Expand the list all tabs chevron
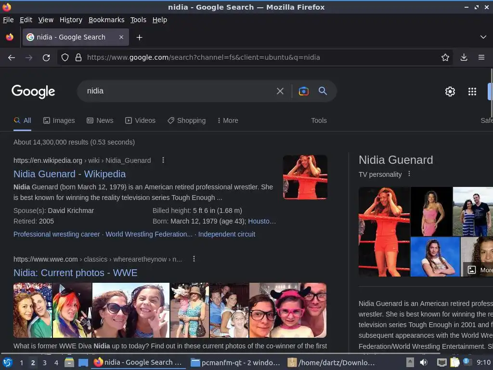493x370 pixels. coord(483,37)
